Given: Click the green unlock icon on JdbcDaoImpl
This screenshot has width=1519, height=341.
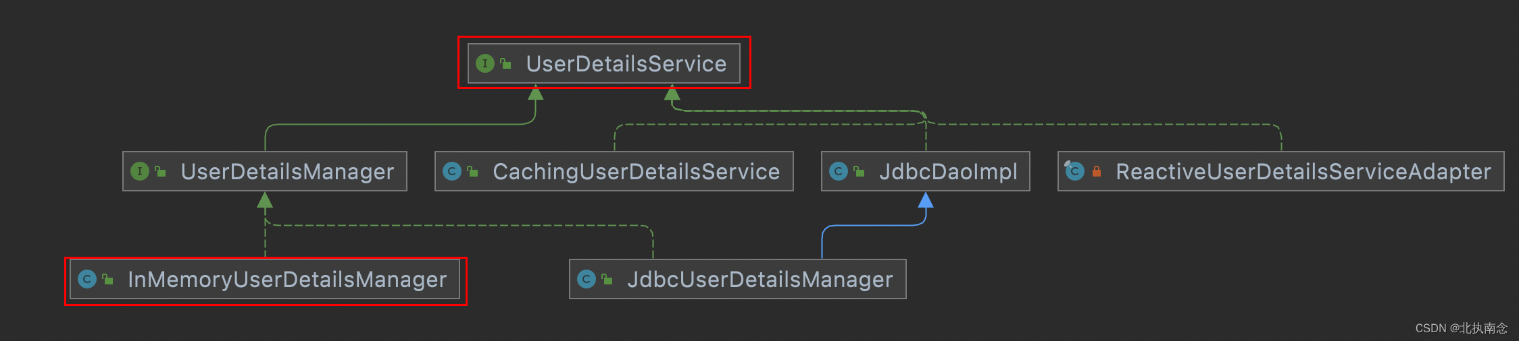Looking at the screenshot, I should coord(859,171).
